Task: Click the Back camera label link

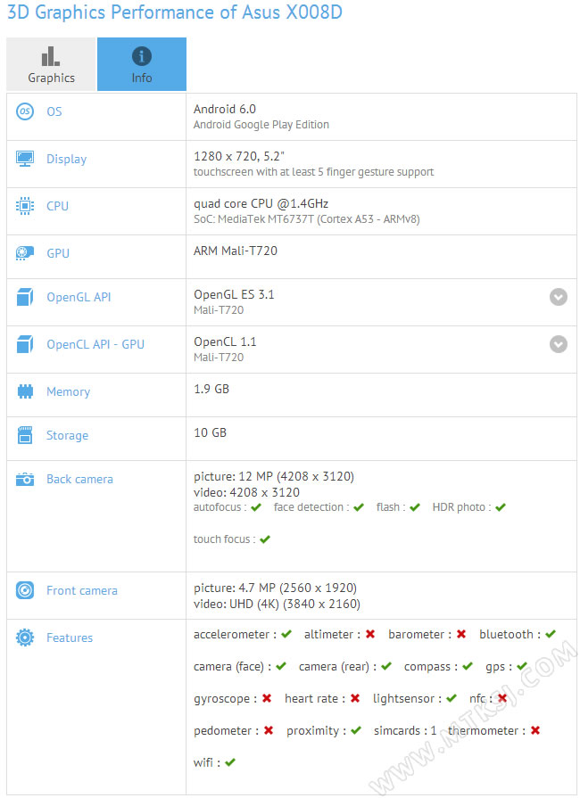Action: (x=80, y=480)
